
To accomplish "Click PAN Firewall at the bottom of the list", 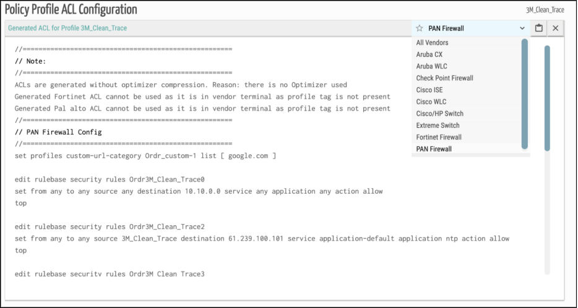I will pos(434,149).
